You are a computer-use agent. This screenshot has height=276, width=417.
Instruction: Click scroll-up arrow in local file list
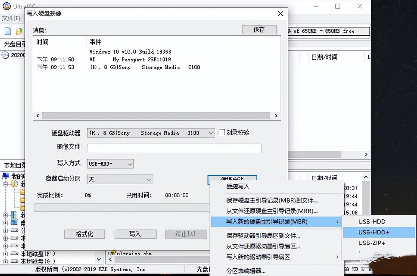366,177
